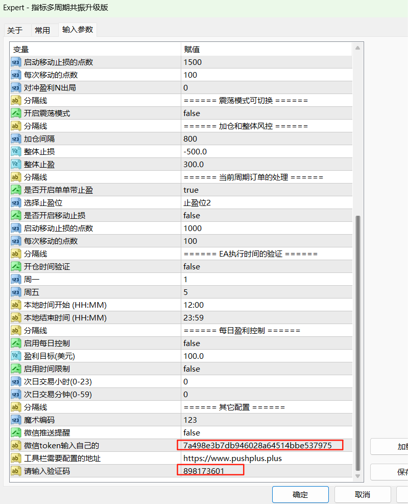Toggle the 微信推送提醒 false value

pos(267,432)
